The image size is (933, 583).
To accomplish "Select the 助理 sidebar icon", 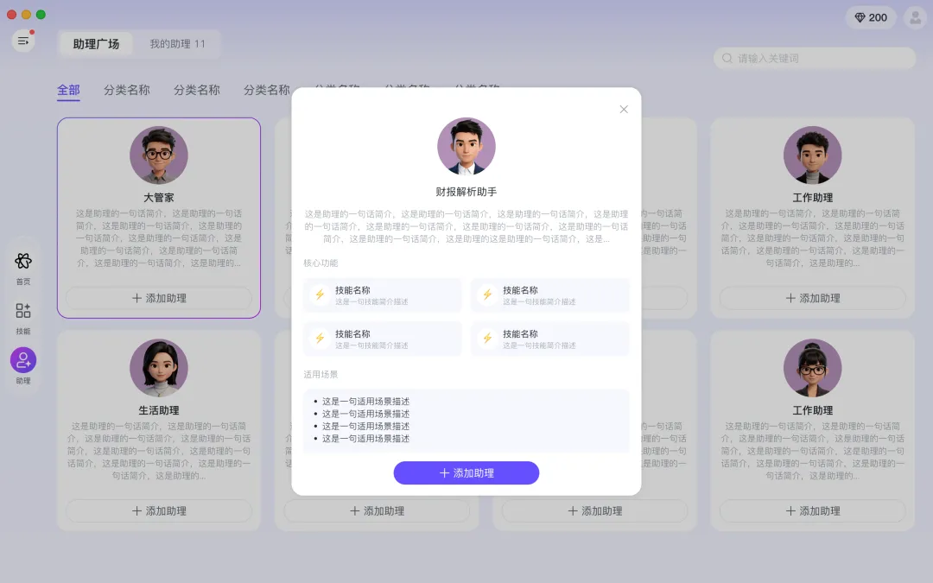I will point(23,360).
